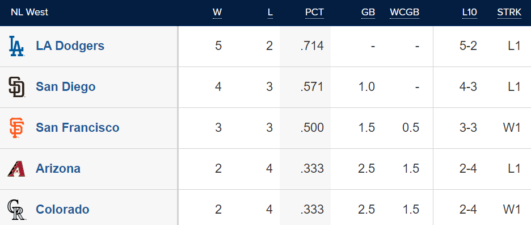Click the NL West division heading

29,13
